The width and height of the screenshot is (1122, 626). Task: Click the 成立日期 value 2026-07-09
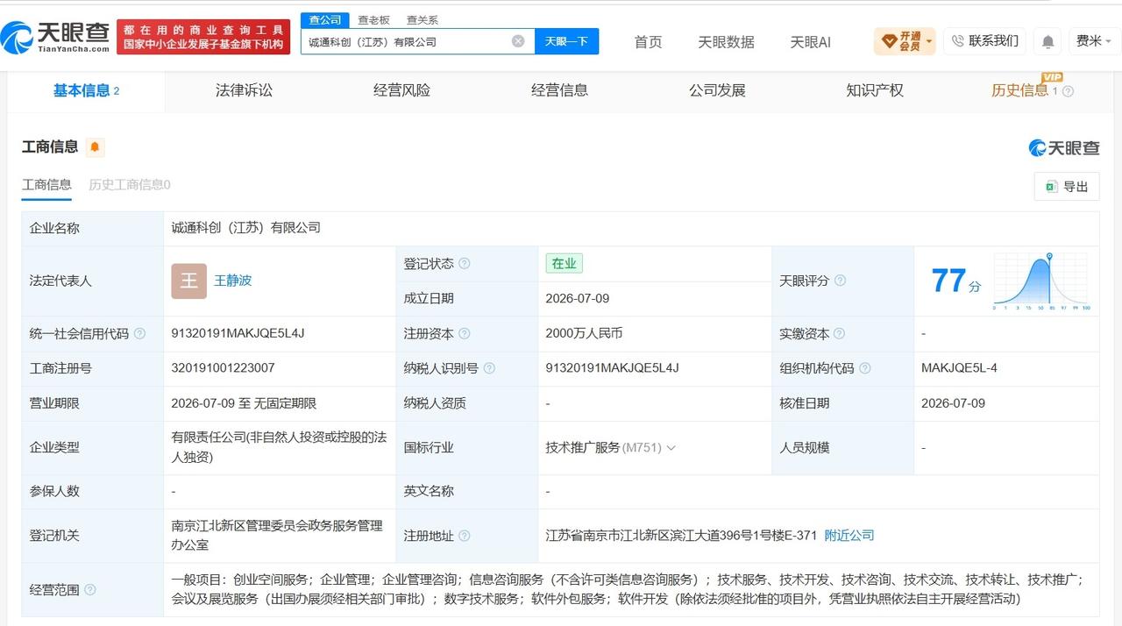tap(577, 298)
